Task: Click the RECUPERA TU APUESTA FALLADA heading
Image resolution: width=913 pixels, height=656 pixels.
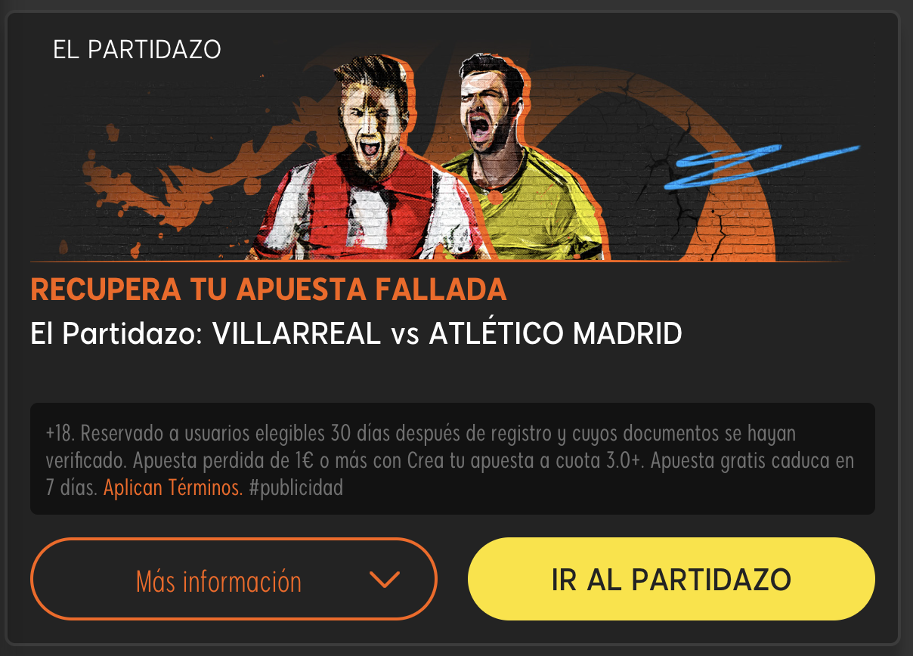Action: coord(268,289)
